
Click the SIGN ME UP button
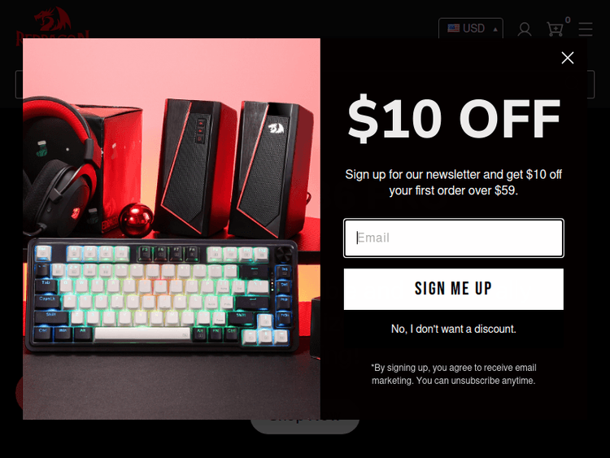(x=453, y=289)
